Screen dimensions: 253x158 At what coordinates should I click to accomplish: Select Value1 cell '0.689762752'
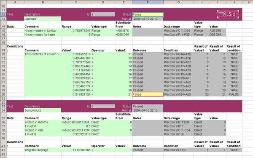76,82
